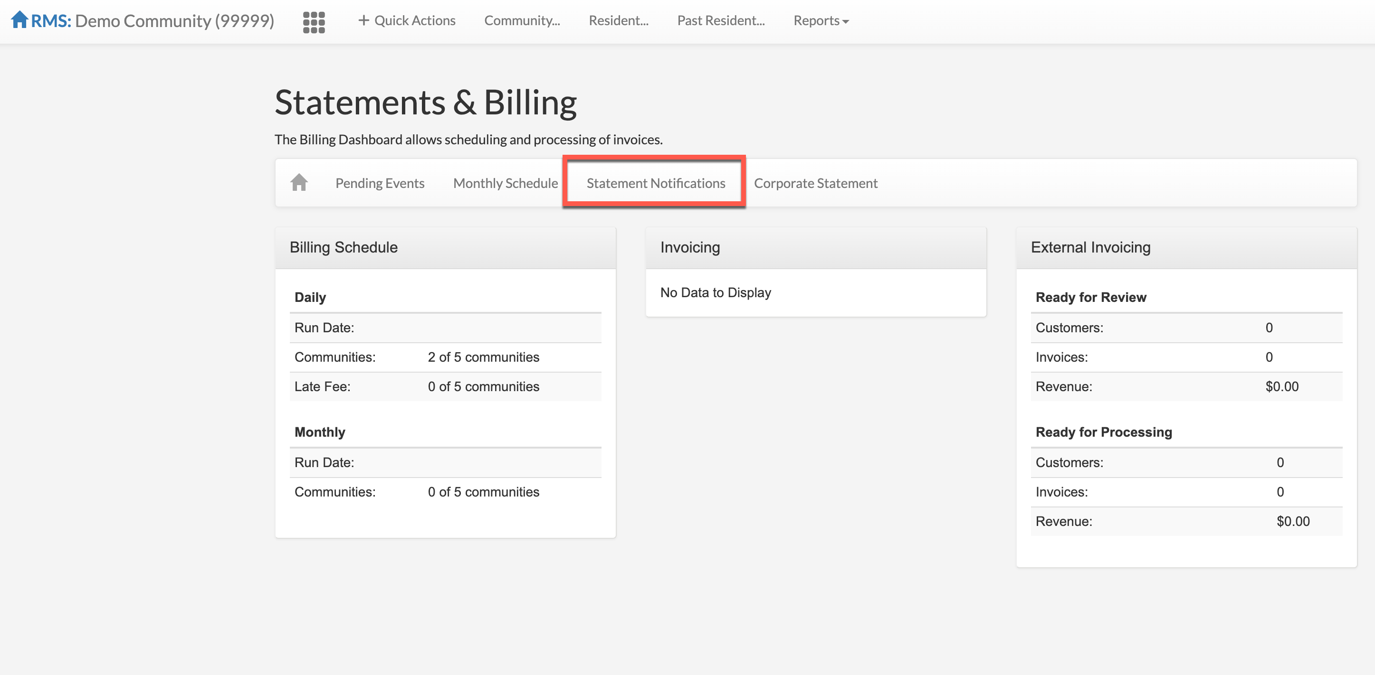
Task: Click the billing home tab icon
Action: pyautogui.click(x=299, y=183)
